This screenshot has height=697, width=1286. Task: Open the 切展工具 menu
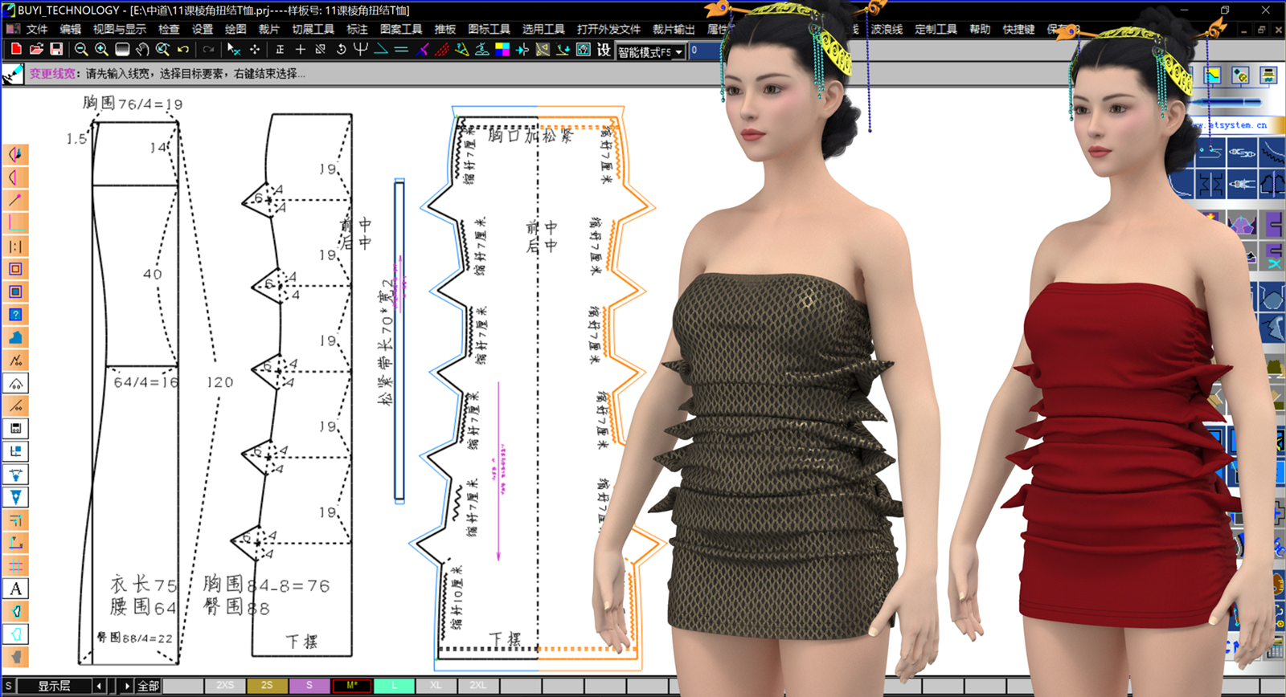[x=313, y=29]
